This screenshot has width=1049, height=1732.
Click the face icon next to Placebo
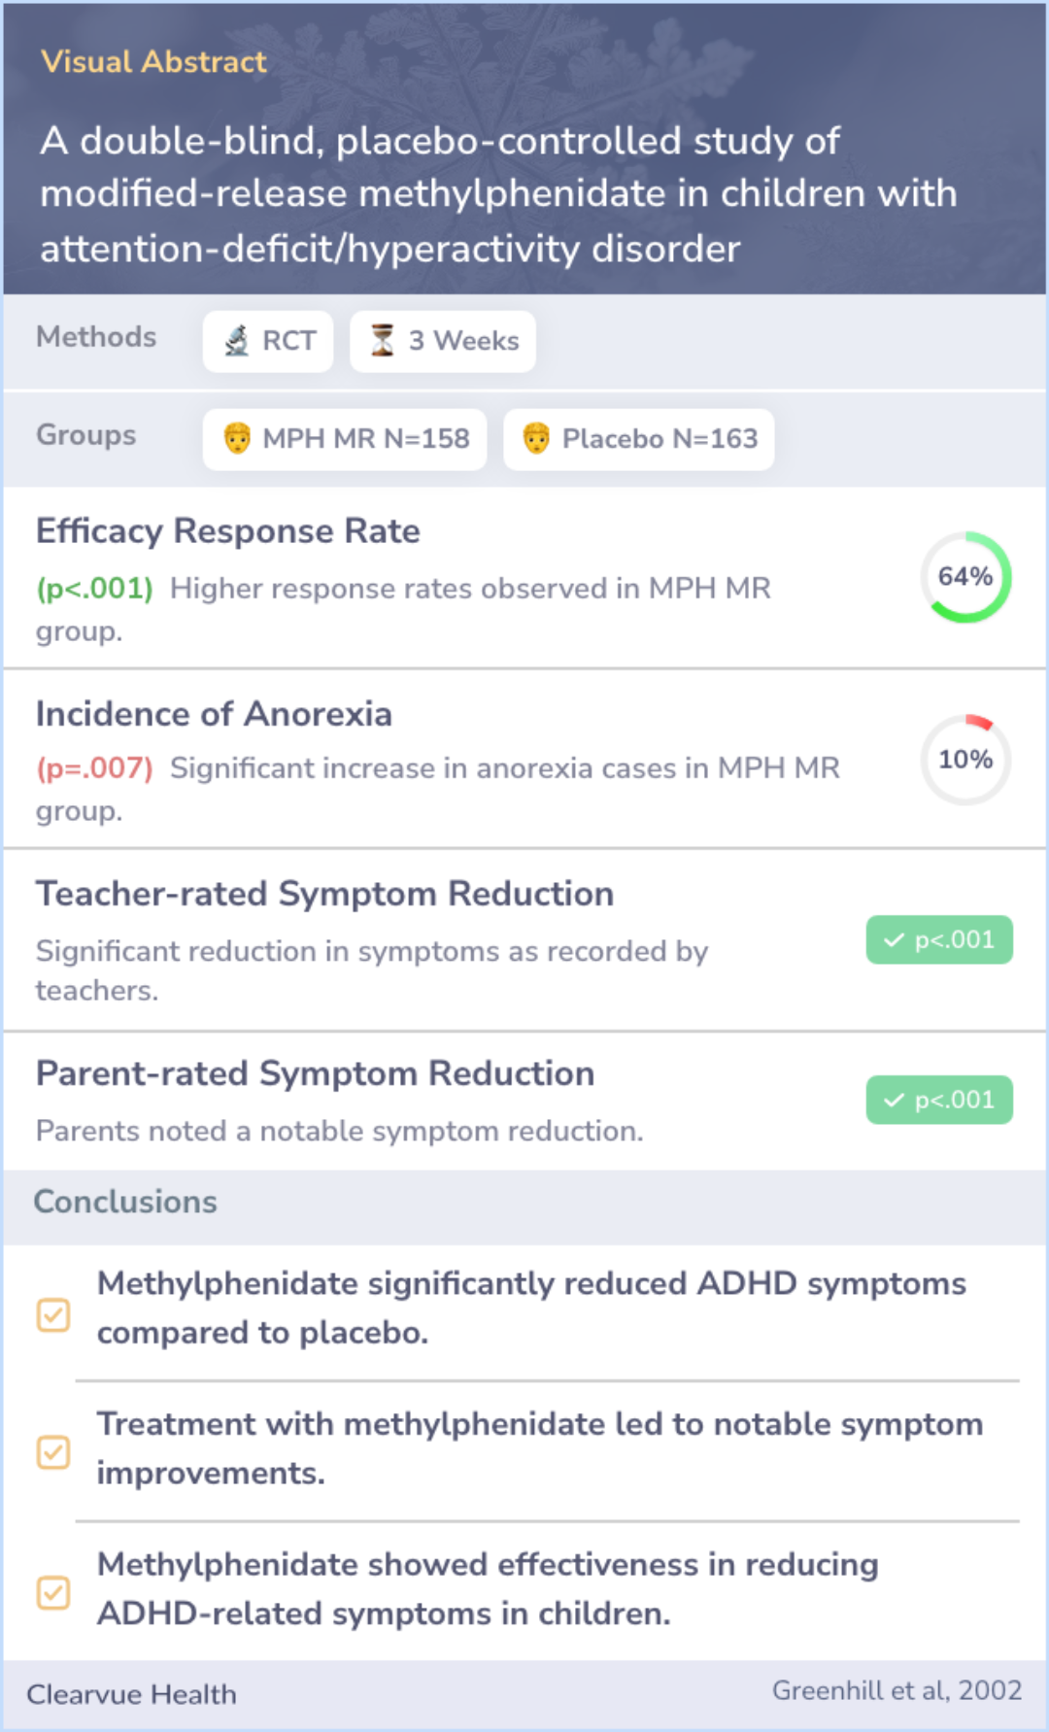click(x=536, y=439)
